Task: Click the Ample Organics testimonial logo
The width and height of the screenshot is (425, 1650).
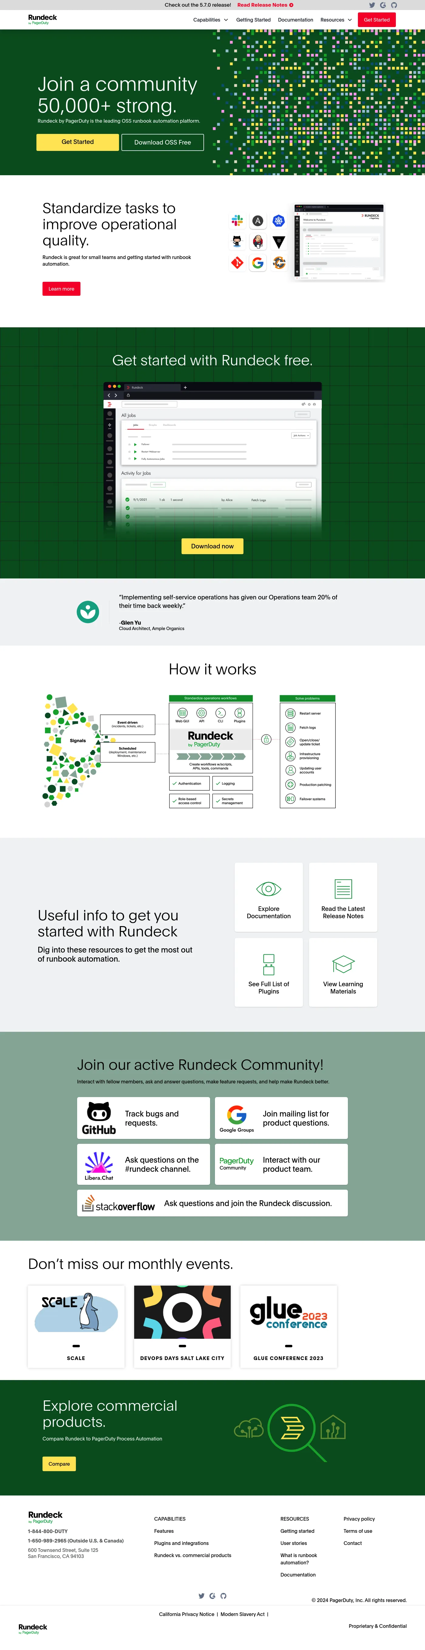Action: (x=88, y=612)
